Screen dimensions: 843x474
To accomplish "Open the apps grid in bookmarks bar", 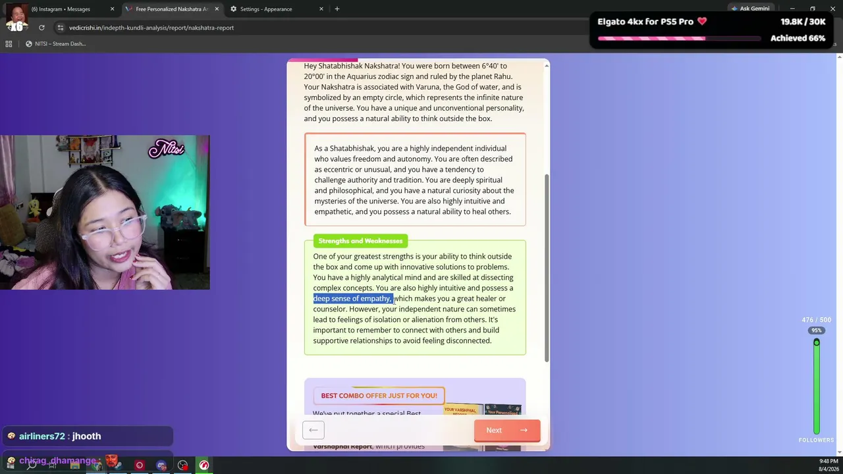I will point(9,44).
